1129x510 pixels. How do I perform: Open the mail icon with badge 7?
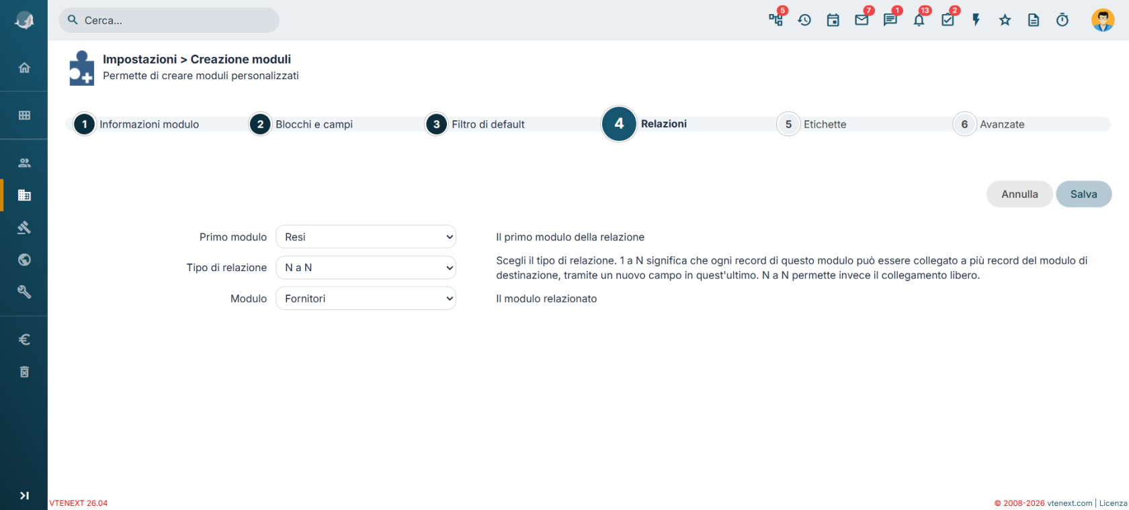(x=862, y=20)
